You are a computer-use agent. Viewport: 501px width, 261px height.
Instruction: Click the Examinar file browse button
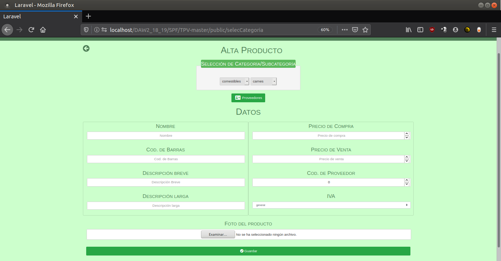pos(218,235)
